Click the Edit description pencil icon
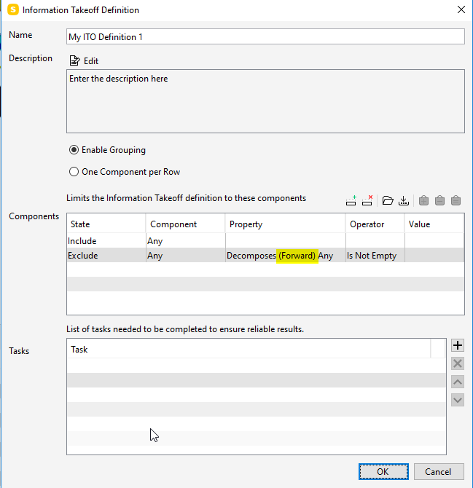 [75, 60]
